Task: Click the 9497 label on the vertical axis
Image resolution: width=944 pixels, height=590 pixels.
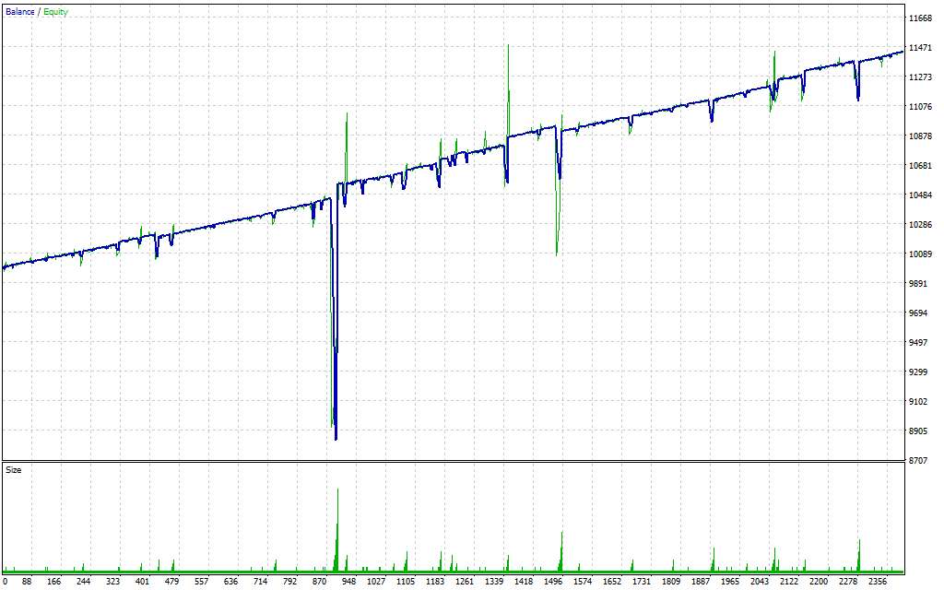Action: pos(920,343)
